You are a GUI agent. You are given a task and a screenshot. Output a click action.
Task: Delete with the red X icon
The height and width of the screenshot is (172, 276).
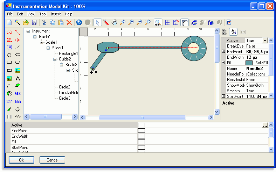pyautogui.click(x=69, y=22)
